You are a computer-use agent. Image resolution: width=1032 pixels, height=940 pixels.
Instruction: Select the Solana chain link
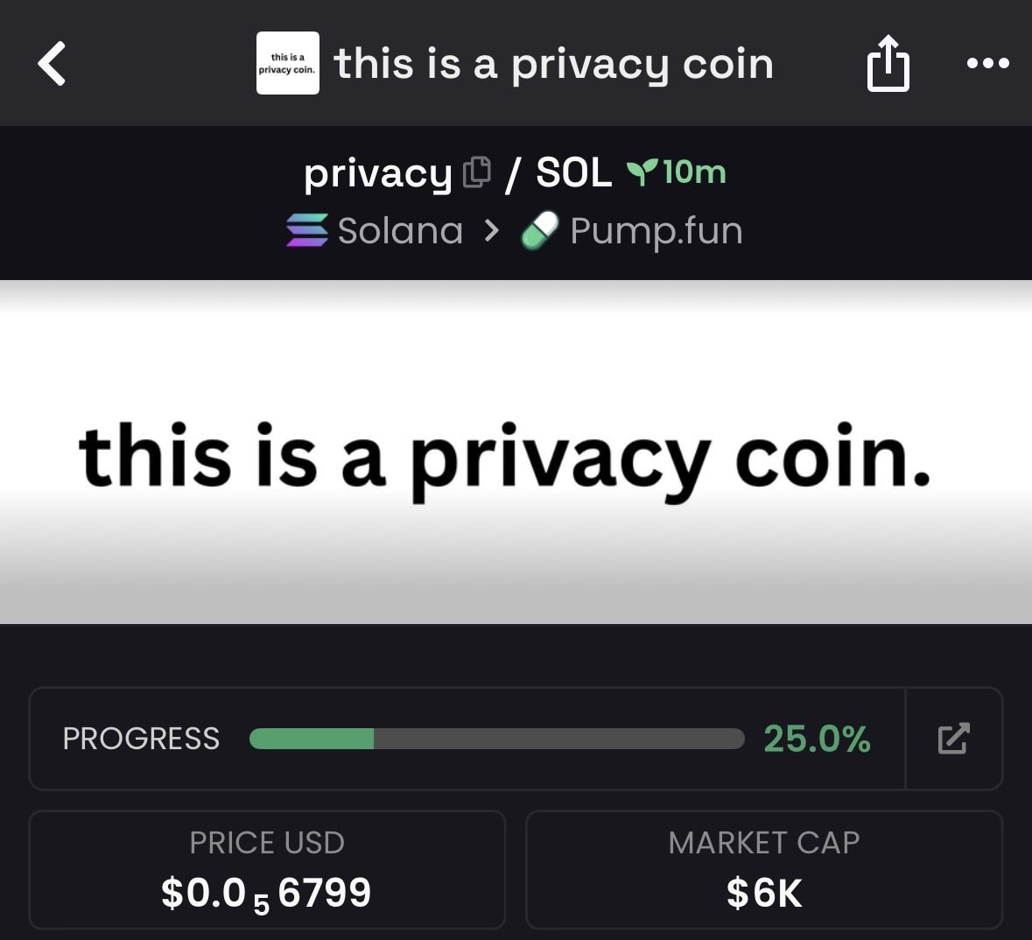tap(400, 231)
